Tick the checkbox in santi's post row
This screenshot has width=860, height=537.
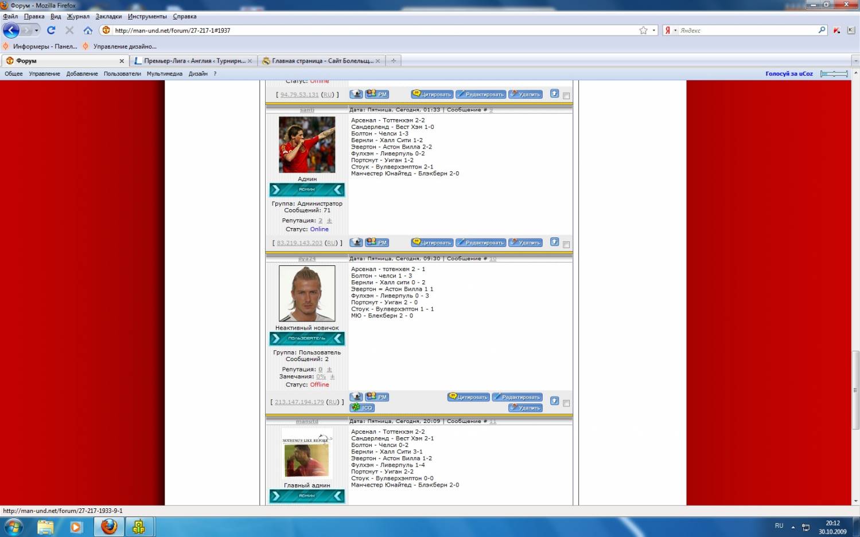[x=566, y=245]
